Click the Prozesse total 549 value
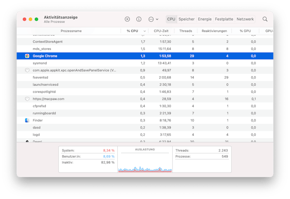The image size is (290, 199). 225,156
